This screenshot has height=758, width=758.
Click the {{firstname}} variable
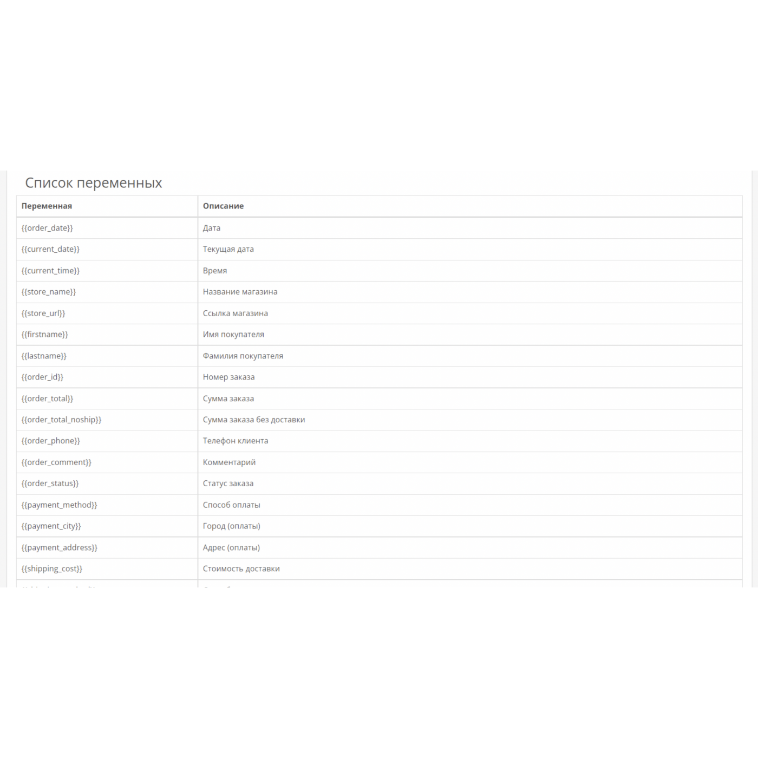pos(45,335)
